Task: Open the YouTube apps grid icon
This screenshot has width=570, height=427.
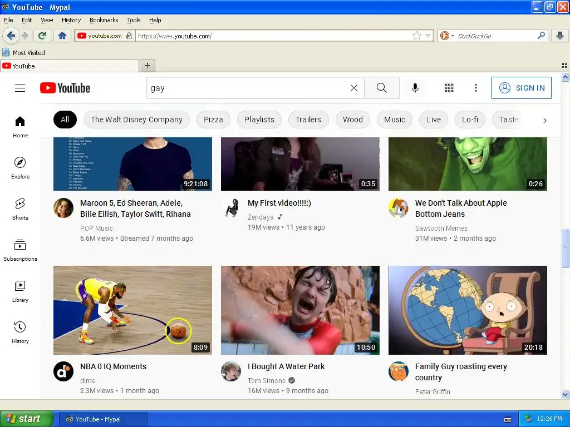Action: [449, 88]
